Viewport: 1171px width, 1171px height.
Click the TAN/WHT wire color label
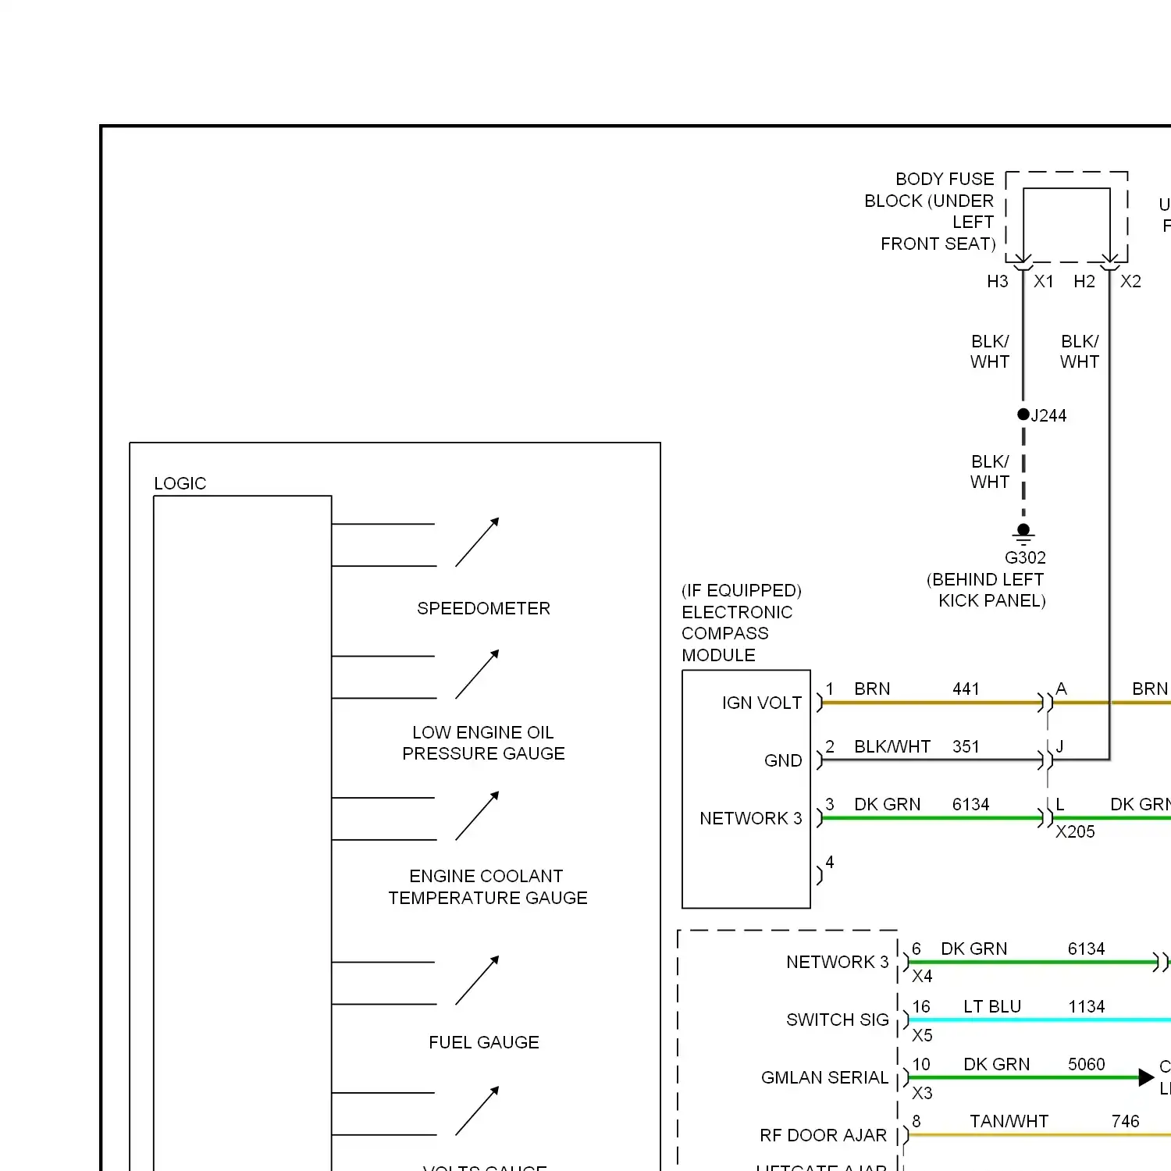(x=1009, y=1121)
